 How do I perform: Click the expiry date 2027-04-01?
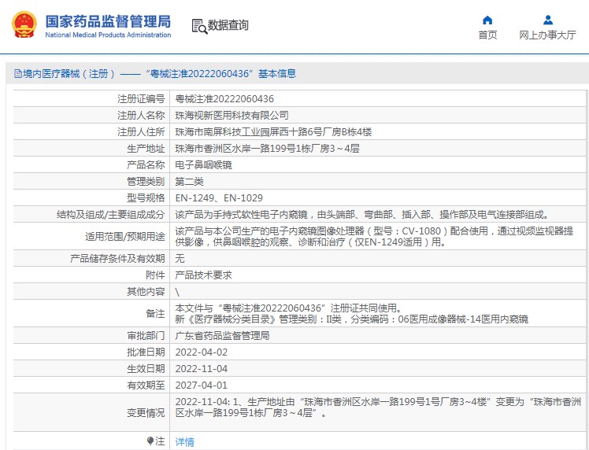pos(201,385)
